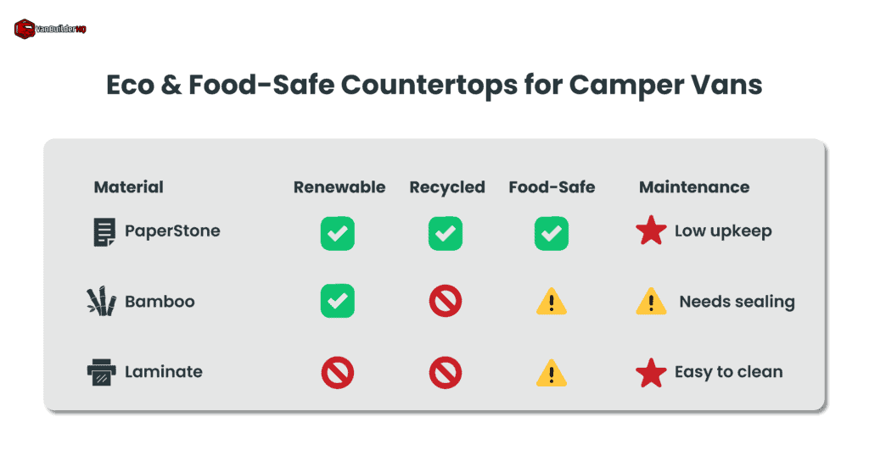Click Bamboo's Food-Safe warning icon
This screenshot has height=450, width=869.
pos(551,301)
